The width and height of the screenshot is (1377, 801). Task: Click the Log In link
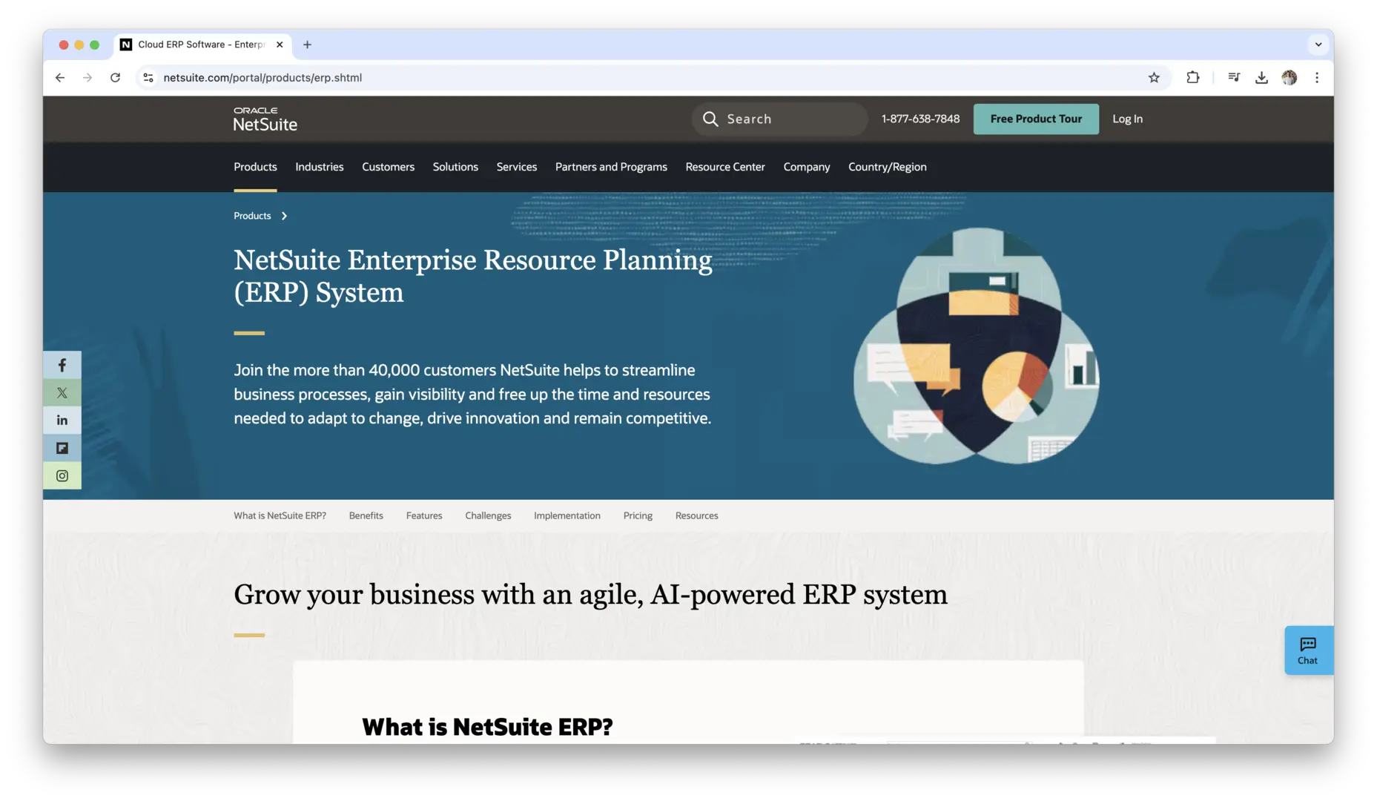tap(1127, 119)
